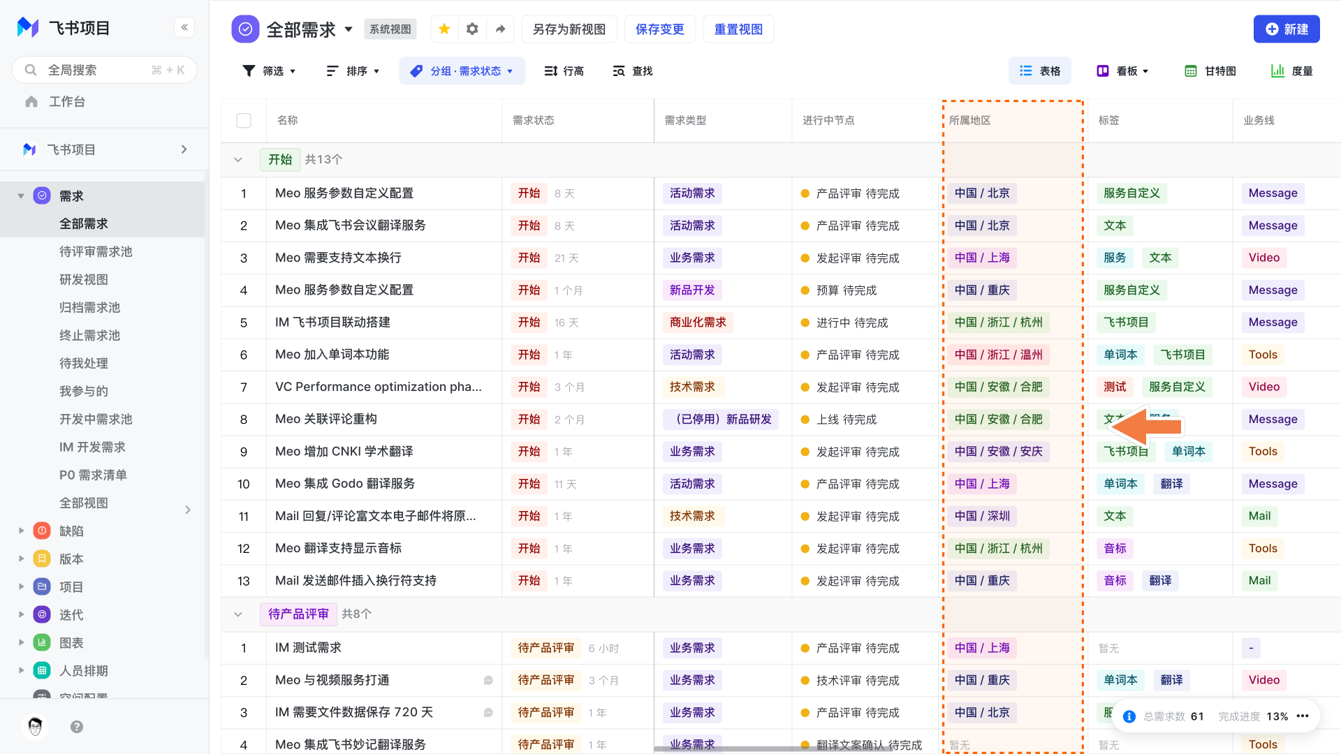1341x754 pixels.
Task: Create a new item with 新建
Action: [1287, 29]
